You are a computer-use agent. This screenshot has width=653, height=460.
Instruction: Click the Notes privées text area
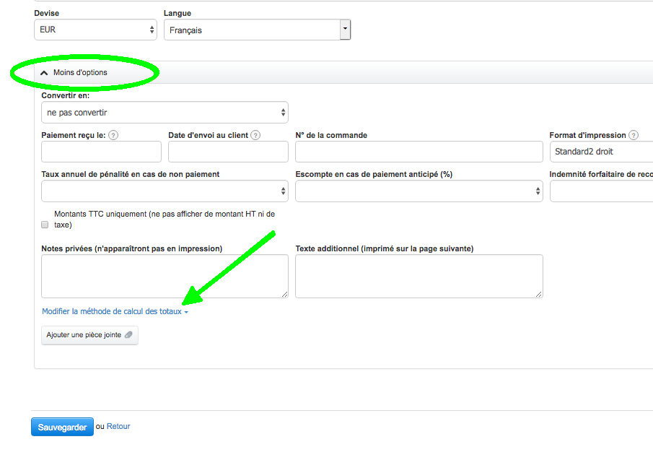coord(165,276)
